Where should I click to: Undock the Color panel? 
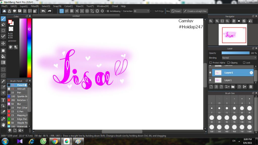(27, 16)
